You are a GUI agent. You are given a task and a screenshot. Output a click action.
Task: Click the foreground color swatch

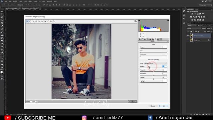(x=1, y=72)
